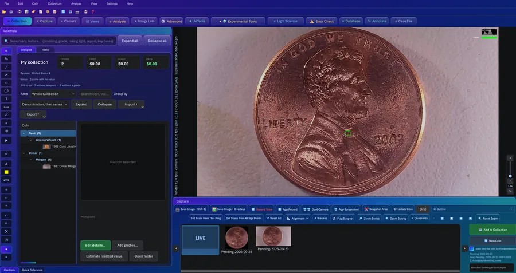Image resolution: width=516 pixels, height=273 pixels.
Task: Open the Quick Reference bottom tab
Action: (32, 270)
